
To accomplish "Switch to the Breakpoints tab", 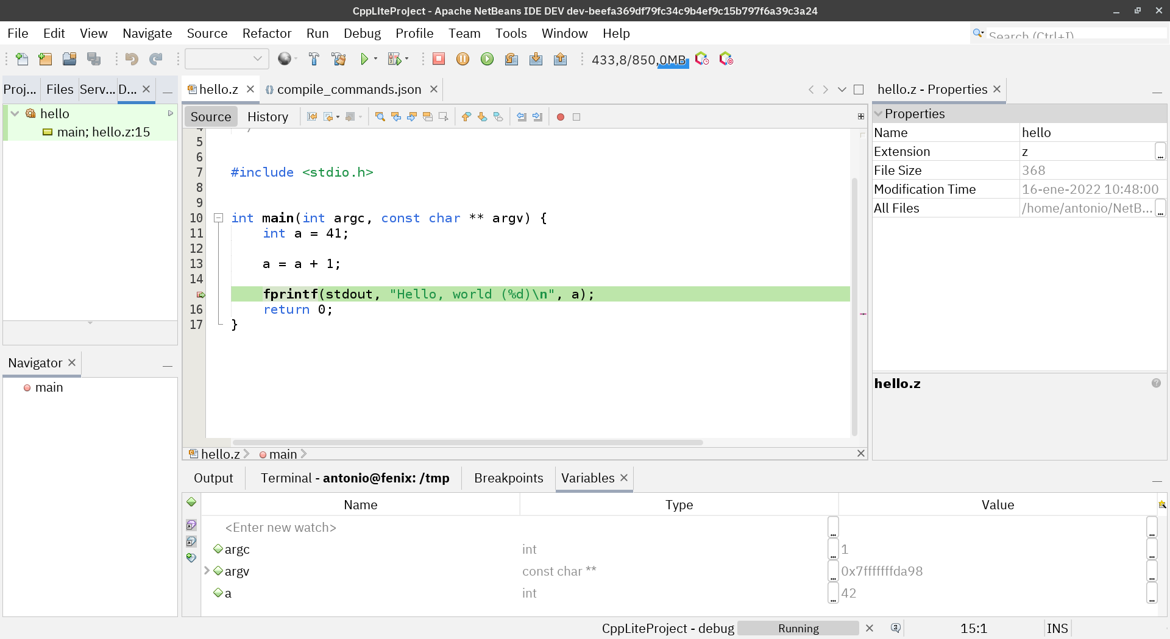I will [x=508, y=478].
